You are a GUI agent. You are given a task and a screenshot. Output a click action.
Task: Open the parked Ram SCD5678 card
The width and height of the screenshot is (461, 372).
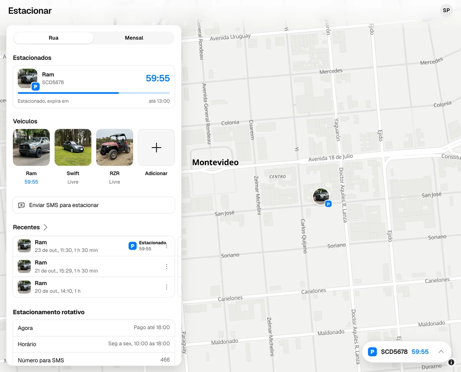tap(94, 86)
